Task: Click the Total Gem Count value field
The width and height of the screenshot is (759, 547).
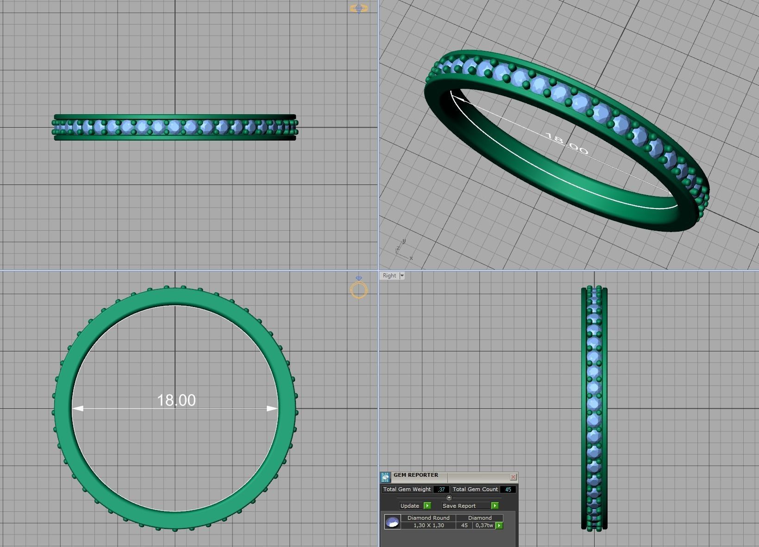Action: (x=508, y=489)
